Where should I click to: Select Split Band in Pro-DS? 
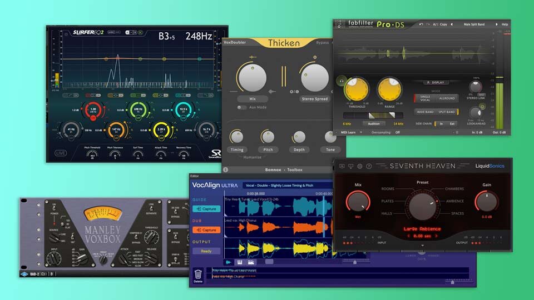point(447,112)
